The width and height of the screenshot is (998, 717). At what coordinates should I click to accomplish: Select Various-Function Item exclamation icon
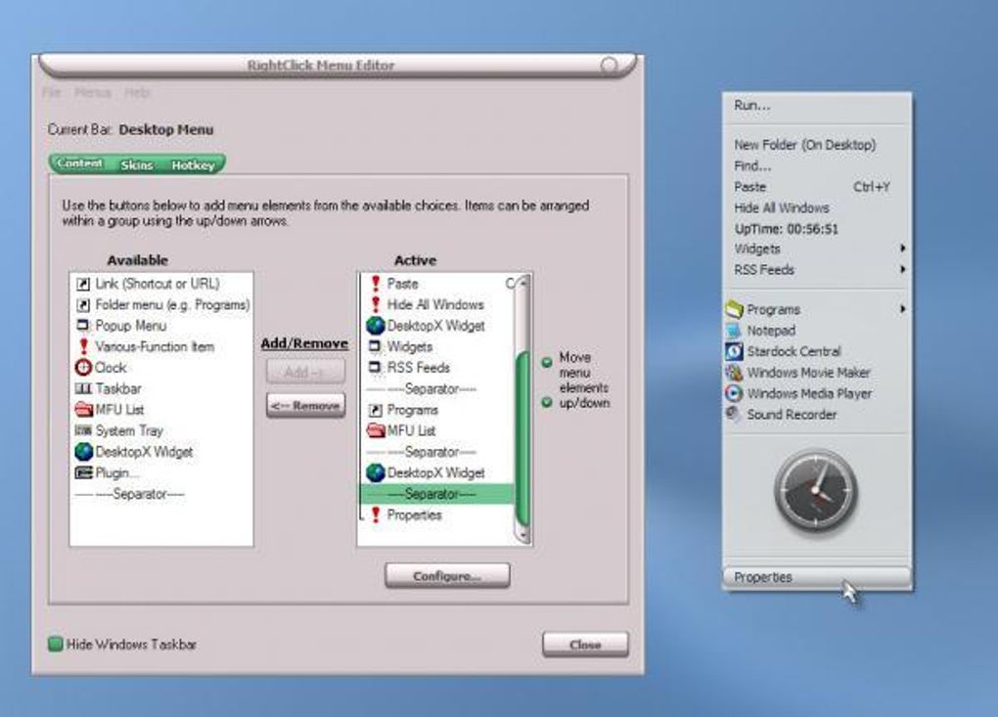tap(83, 346)
